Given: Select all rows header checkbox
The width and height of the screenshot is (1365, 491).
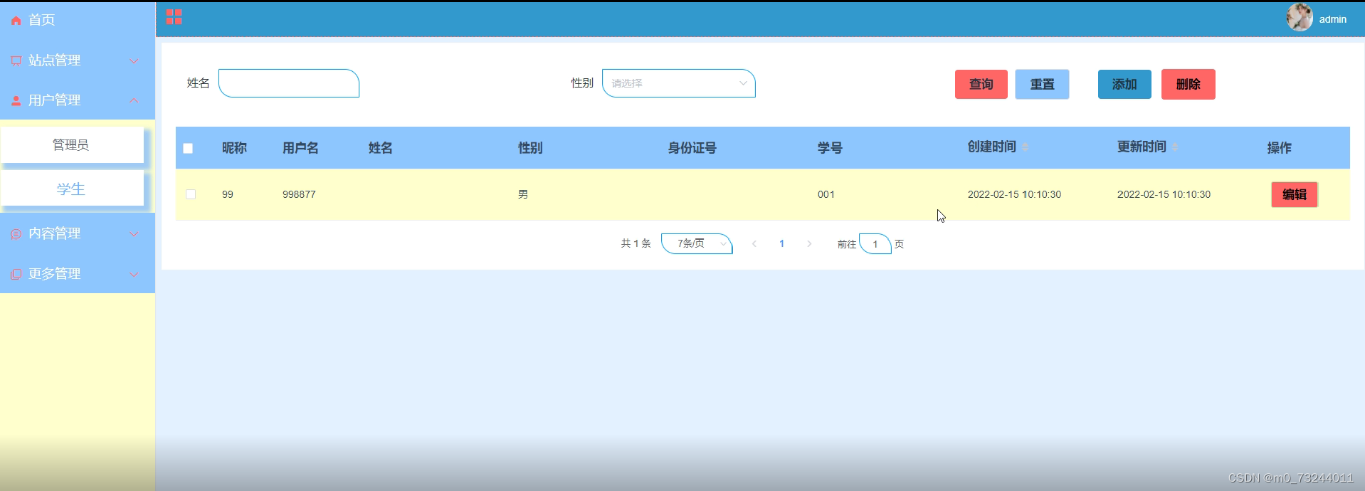Looking at the screenshot, I should [x=188, y=148].
